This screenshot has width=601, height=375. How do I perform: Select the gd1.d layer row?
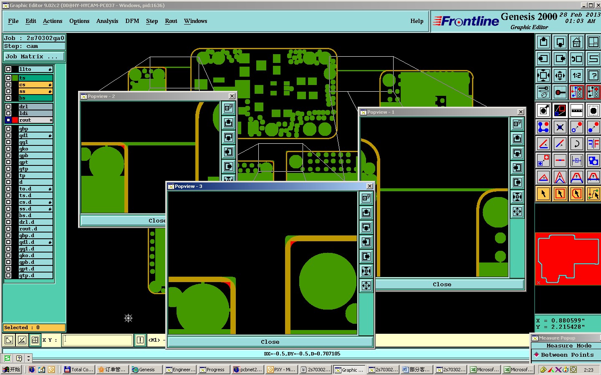[x=35, y=242]
